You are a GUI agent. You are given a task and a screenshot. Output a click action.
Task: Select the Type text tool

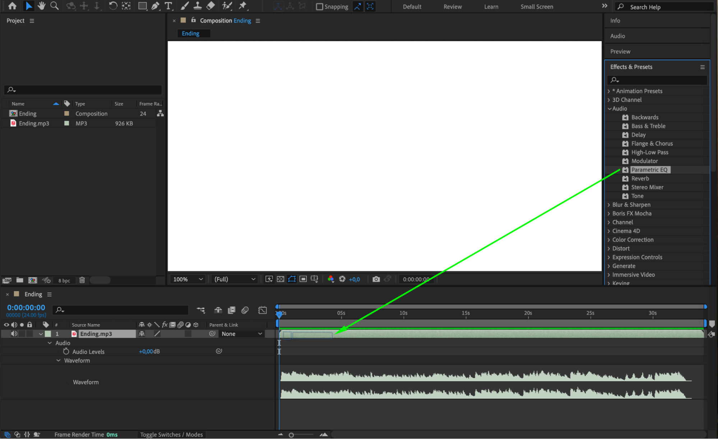point(168,6)
